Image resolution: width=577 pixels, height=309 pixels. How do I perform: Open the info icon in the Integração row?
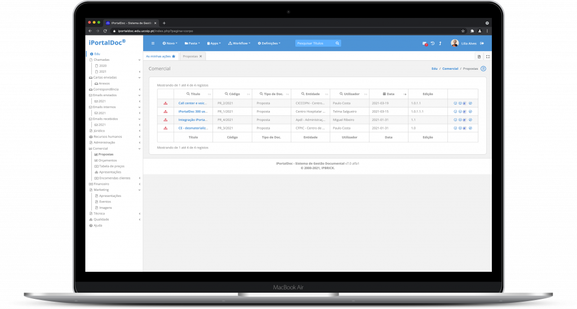point(455,120)
